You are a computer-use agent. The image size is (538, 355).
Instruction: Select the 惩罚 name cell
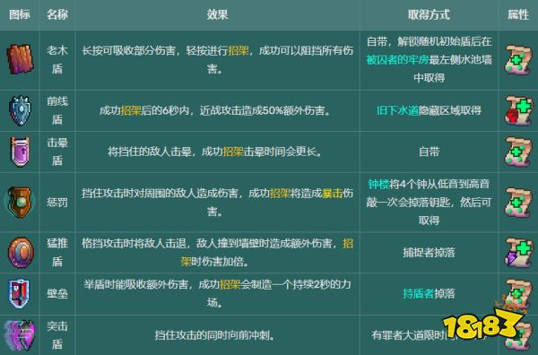point(57,202)
